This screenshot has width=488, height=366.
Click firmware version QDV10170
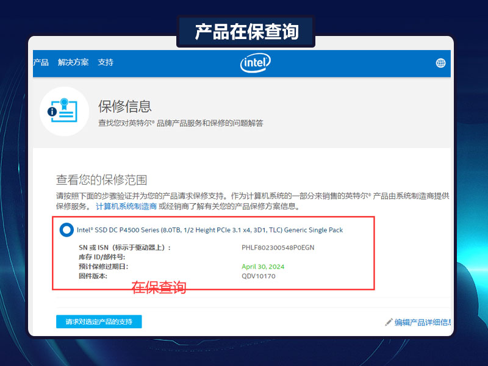(x=259, y=276)
